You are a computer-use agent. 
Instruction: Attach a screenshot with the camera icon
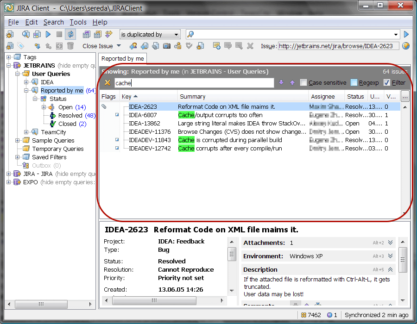tap(167, 45)
